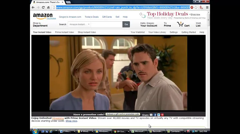Viewport: 240px width, 134px height.
Task: Open the Shop now holiday deals link
Action: [x=195, y=15]
